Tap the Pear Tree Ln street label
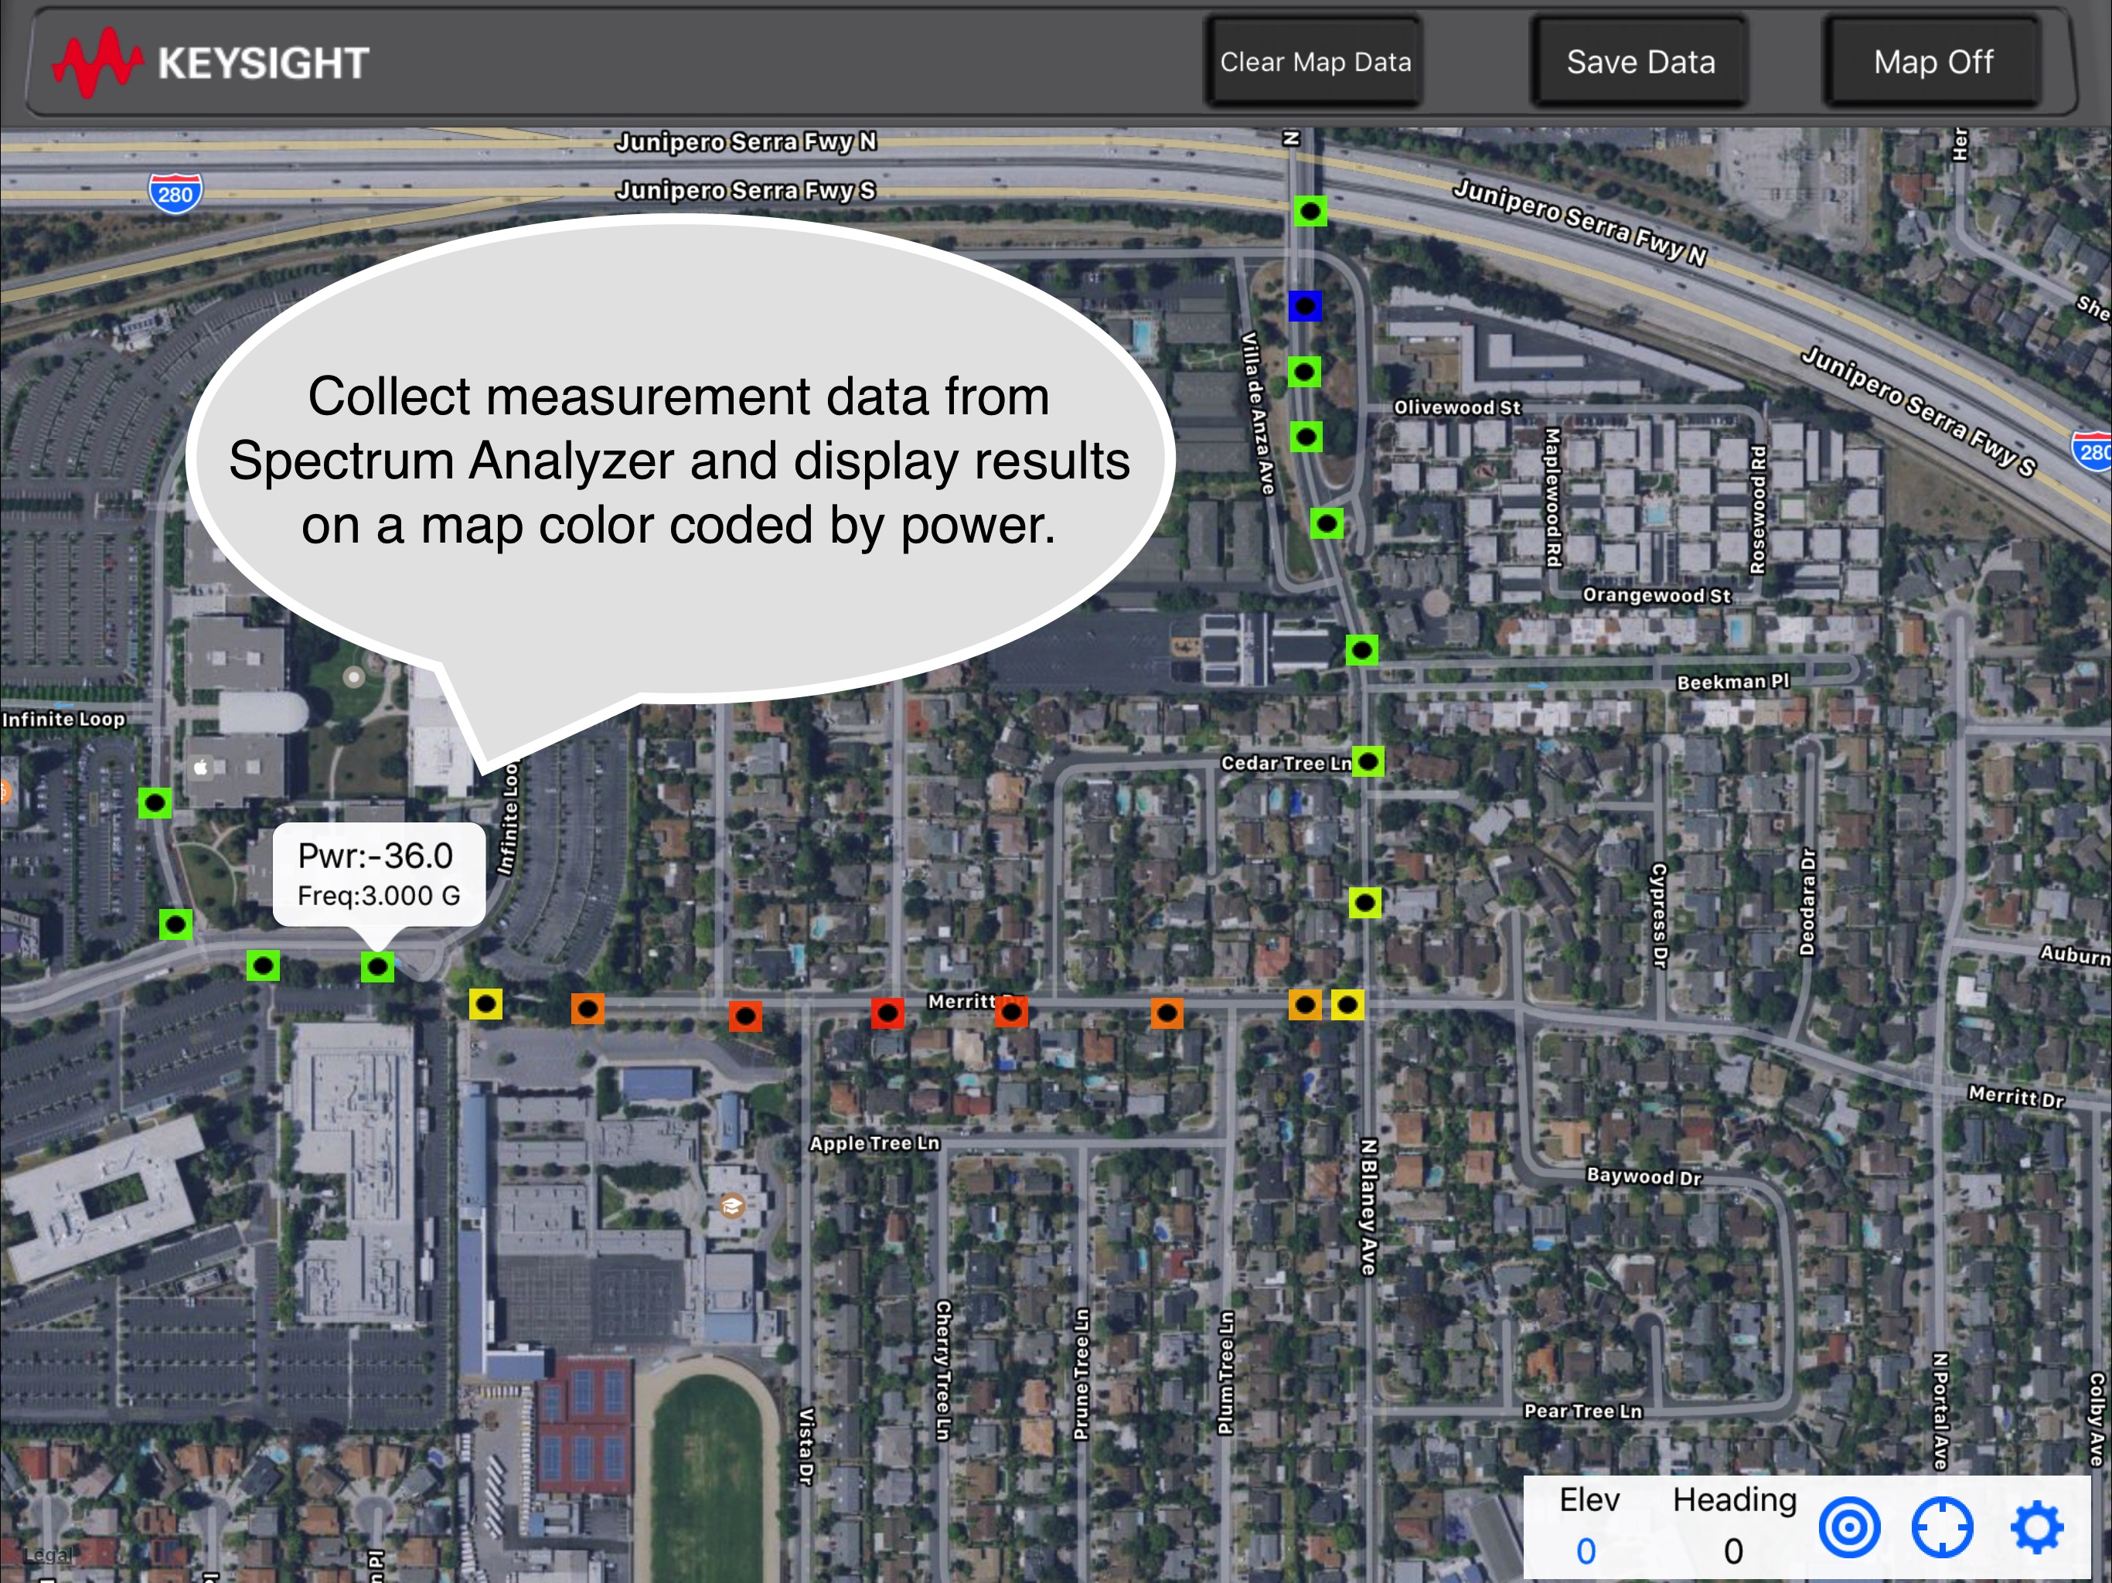Viewport: 2112px width, 1583px height. 1583,1411
